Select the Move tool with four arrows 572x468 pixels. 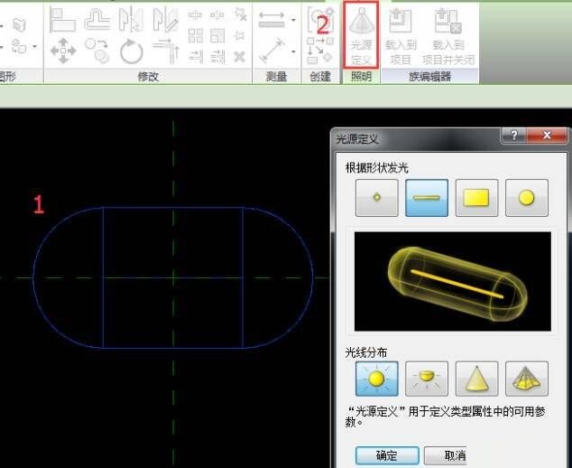pos(62,51)
